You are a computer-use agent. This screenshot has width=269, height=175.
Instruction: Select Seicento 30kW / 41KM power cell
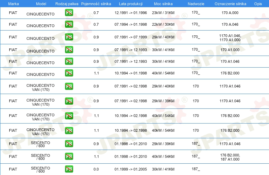163,169
